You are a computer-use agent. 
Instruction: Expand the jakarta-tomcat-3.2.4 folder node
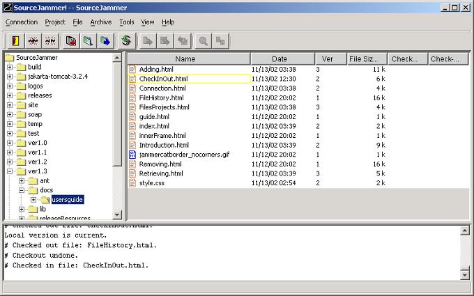tap(10, 77)
